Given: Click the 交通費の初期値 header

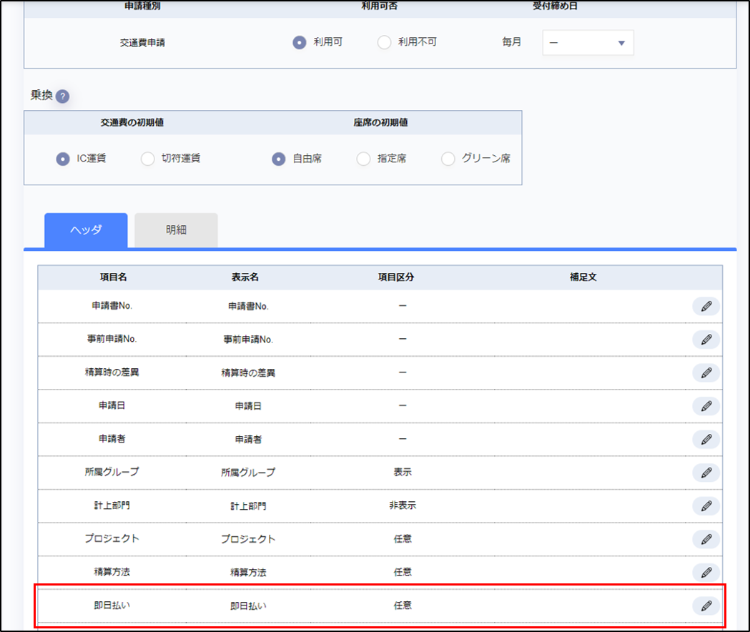Looking at the screenshot, I should 132,122.
